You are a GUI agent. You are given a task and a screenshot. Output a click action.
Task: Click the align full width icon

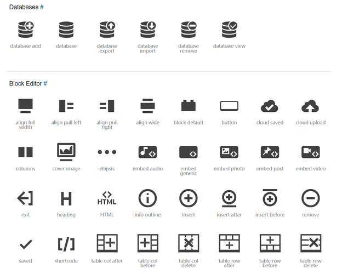26,106
